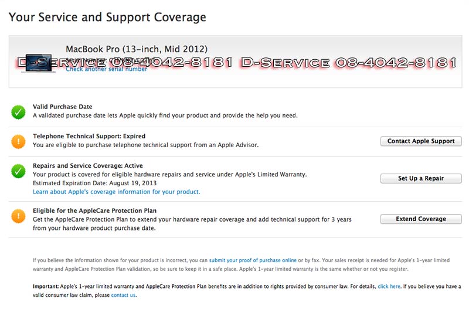Click the orange alert icon for AppleCare Protection Plan
This screenshot has width=469, height=309.
point(18,216)
